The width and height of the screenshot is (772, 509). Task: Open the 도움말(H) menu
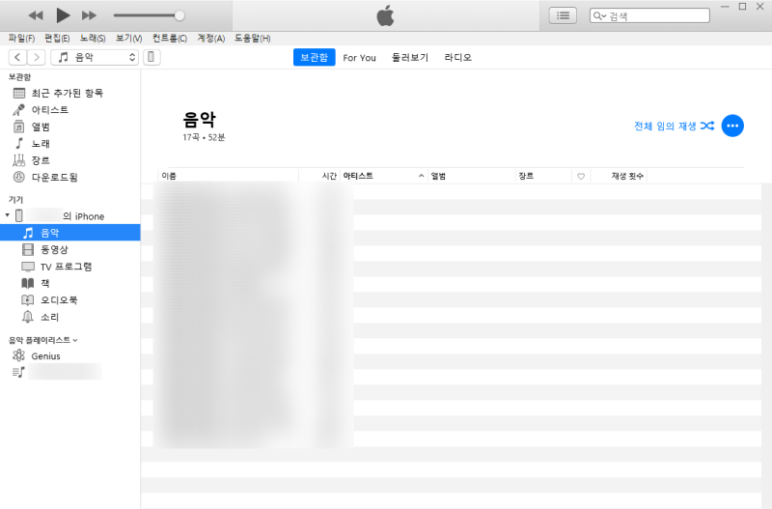pyautogui.click(x=253, y=38)
